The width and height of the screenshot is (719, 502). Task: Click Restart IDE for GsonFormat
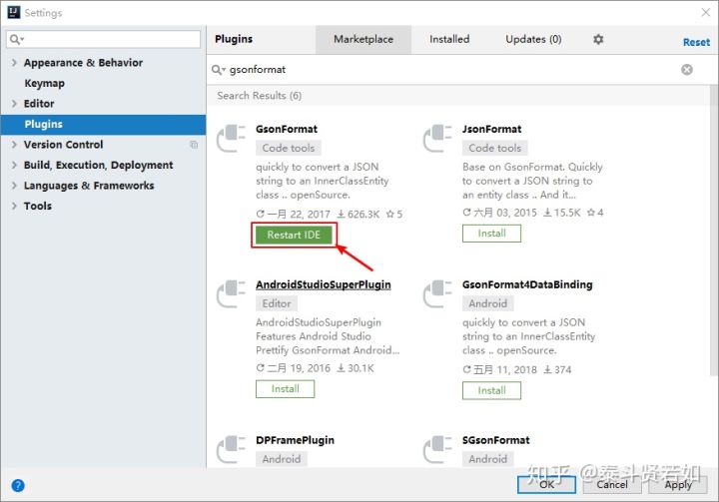(294, 235)
